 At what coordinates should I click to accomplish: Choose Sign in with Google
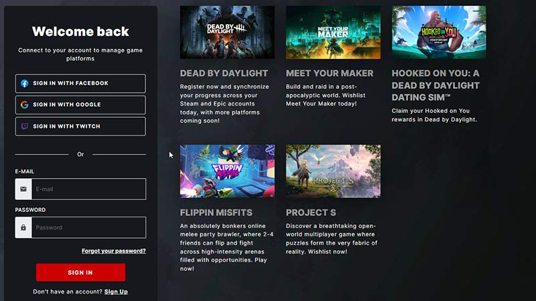(x=80, y=105)
